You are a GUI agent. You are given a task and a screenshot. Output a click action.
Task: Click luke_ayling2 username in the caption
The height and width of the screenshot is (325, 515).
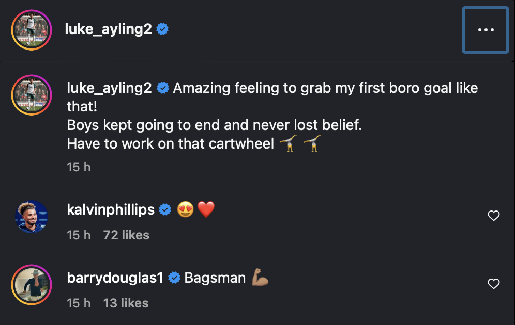point(109,88)
